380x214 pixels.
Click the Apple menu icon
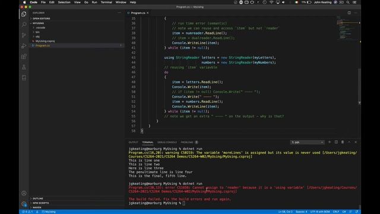click(24, 2)
